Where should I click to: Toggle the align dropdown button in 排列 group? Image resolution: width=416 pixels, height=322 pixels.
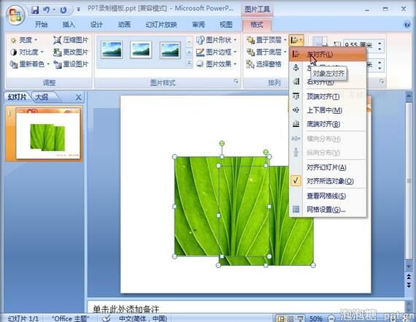296,40
